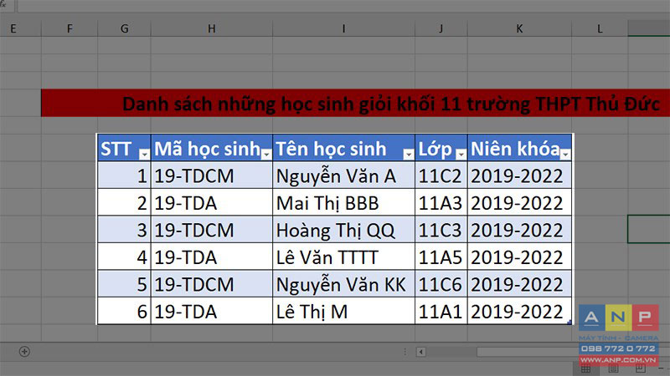The width and height of the screenshot is (670, 376).
Task: Select class cell 11A1
Action: pyautogui.click(x=441, y=311)
